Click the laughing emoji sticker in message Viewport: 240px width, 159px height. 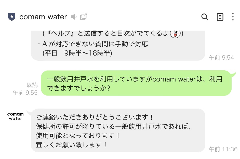coord(175,33)
